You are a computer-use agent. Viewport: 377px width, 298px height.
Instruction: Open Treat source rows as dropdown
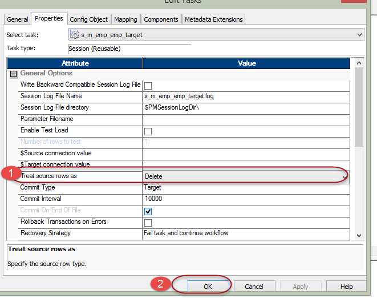344,176
